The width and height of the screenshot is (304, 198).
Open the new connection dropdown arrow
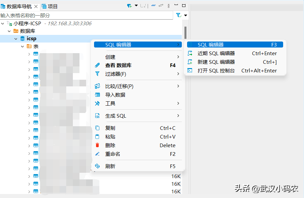136,6
